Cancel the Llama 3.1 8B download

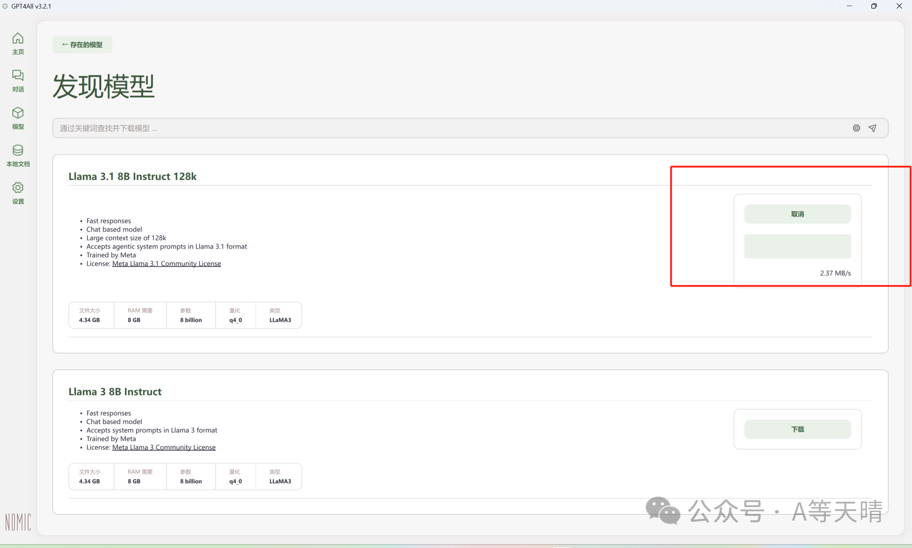tap(797, 214)
